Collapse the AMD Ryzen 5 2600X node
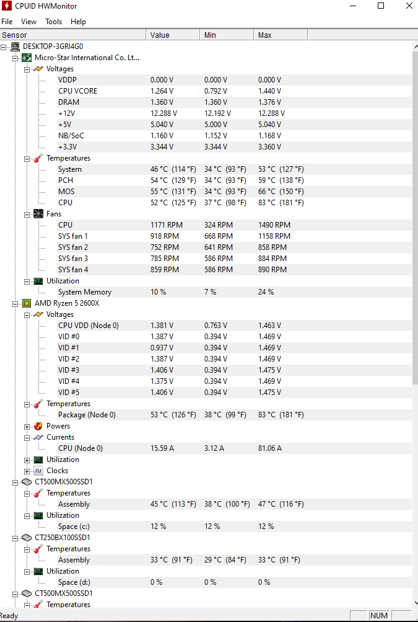Viewport: 418px width, 622px height. (15, 303)
